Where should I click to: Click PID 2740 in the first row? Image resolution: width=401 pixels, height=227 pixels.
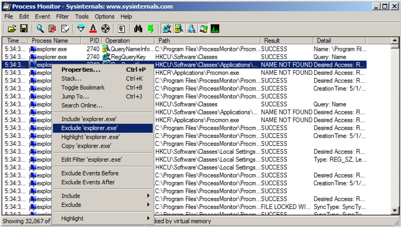tap(93, 49)
